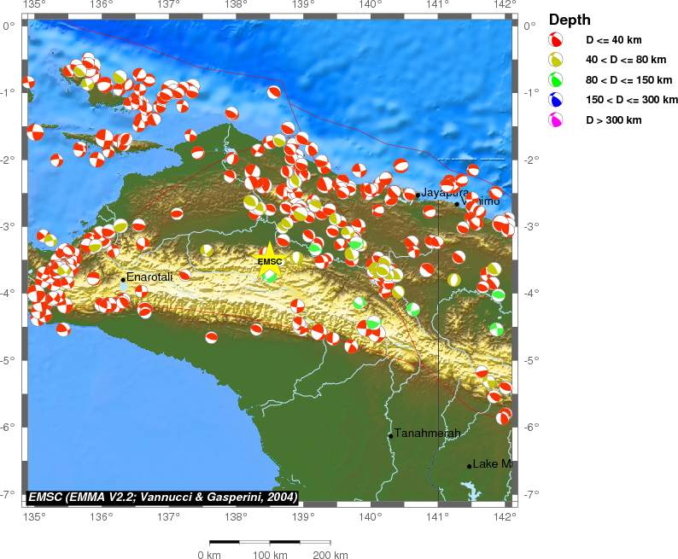Image resolution: width=678 pixels, height=559 pixels.
Task: Click the -5° latitude label on the left axis
Action: click(9, 359)
